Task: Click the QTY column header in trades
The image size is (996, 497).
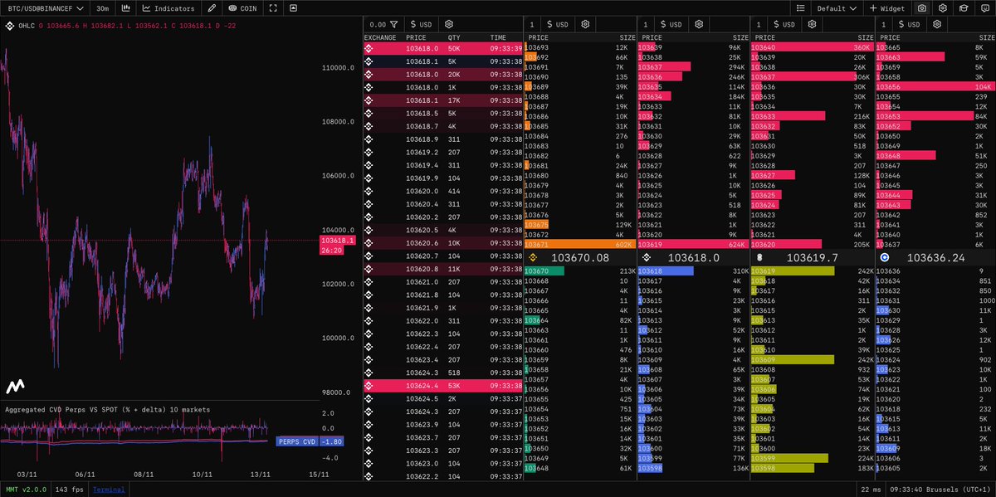Action: pyautogui.click(x=454, y=37)
